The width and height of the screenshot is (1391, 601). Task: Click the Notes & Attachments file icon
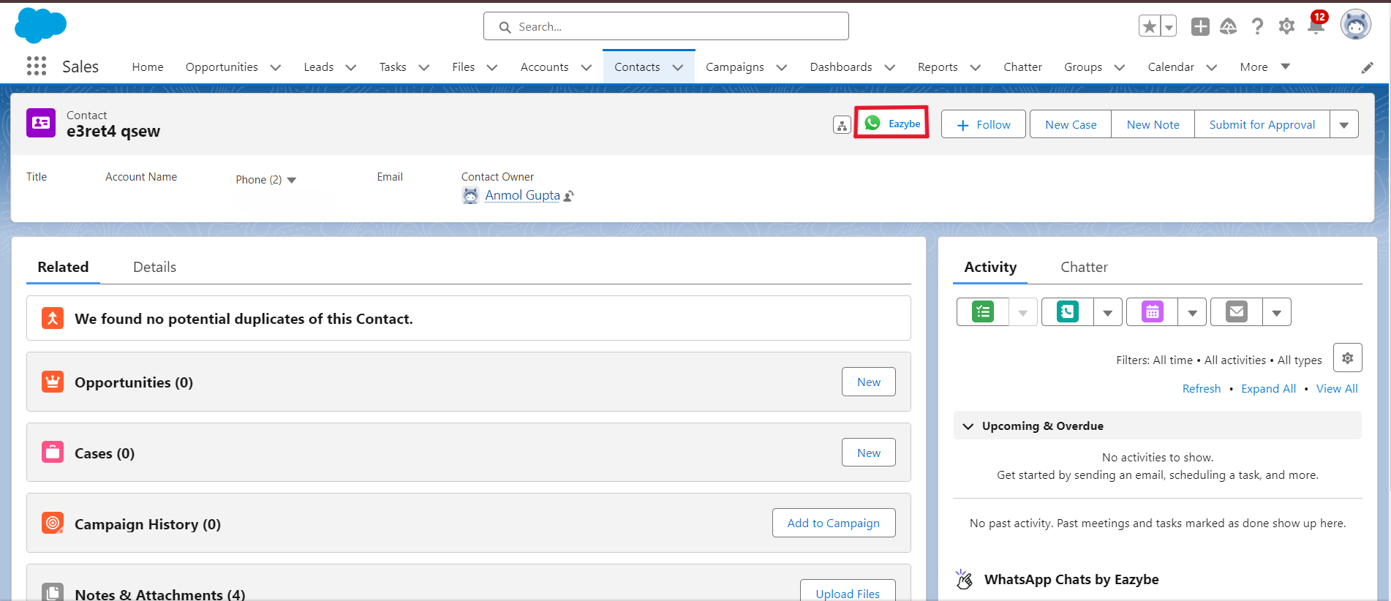tap(53, 592)
